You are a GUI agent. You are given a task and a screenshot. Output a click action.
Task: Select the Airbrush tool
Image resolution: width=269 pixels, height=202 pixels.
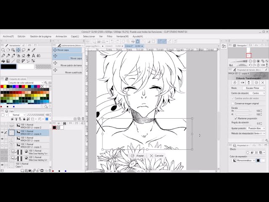[x=18, y=56]
